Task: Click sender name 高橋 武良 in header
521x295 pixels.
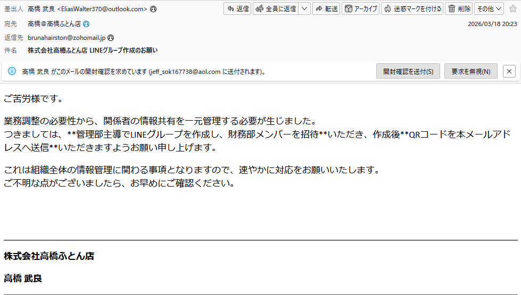Action: [40, 9]
